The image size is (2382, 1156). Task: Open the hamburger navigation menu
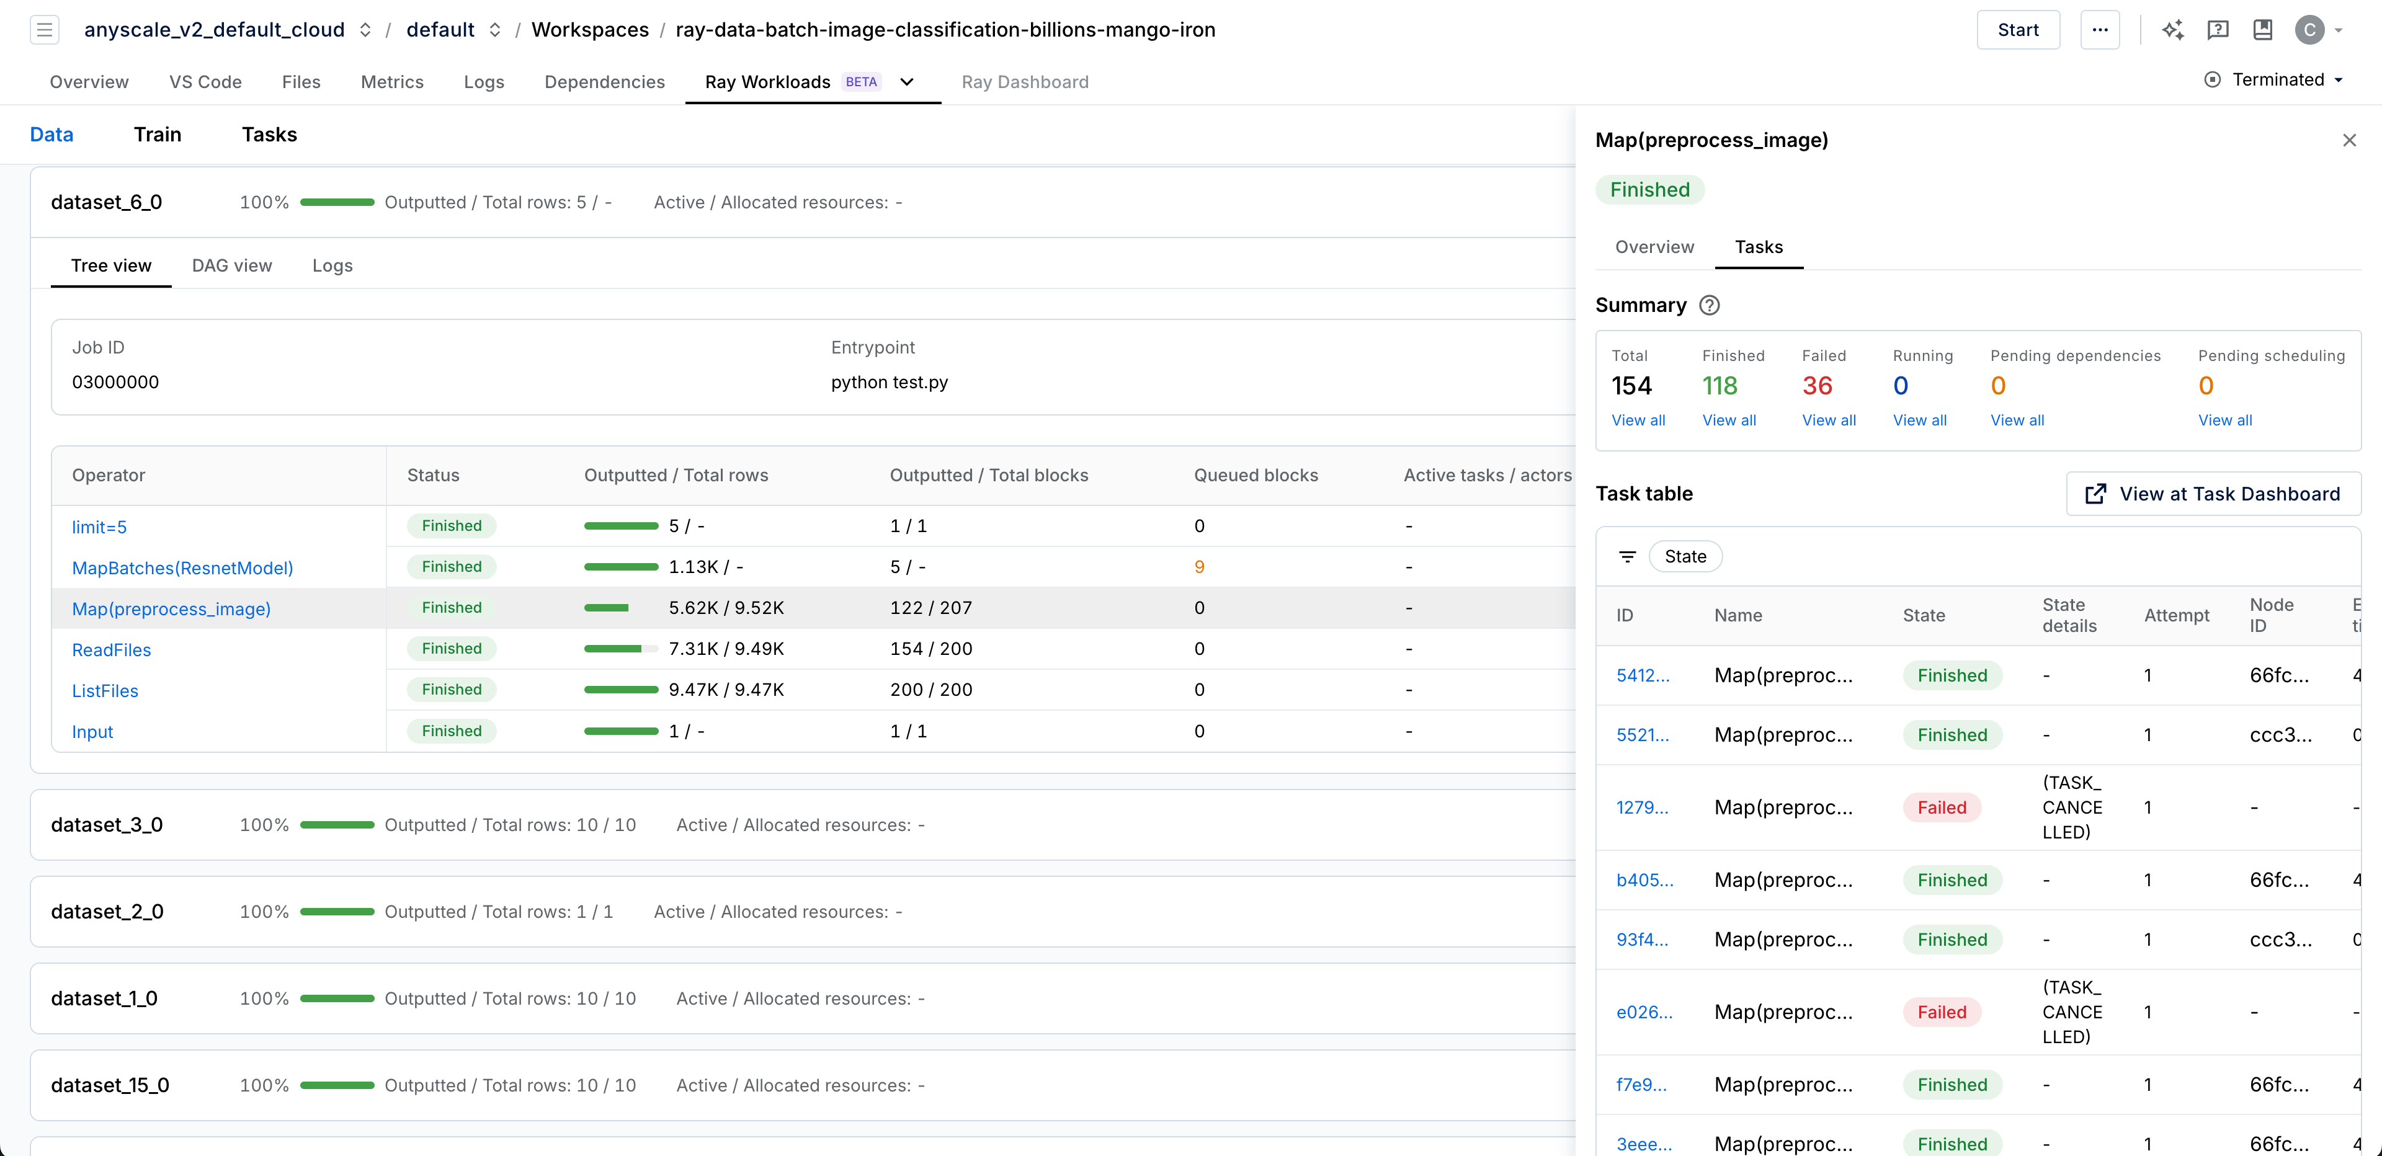coord(43,29)
